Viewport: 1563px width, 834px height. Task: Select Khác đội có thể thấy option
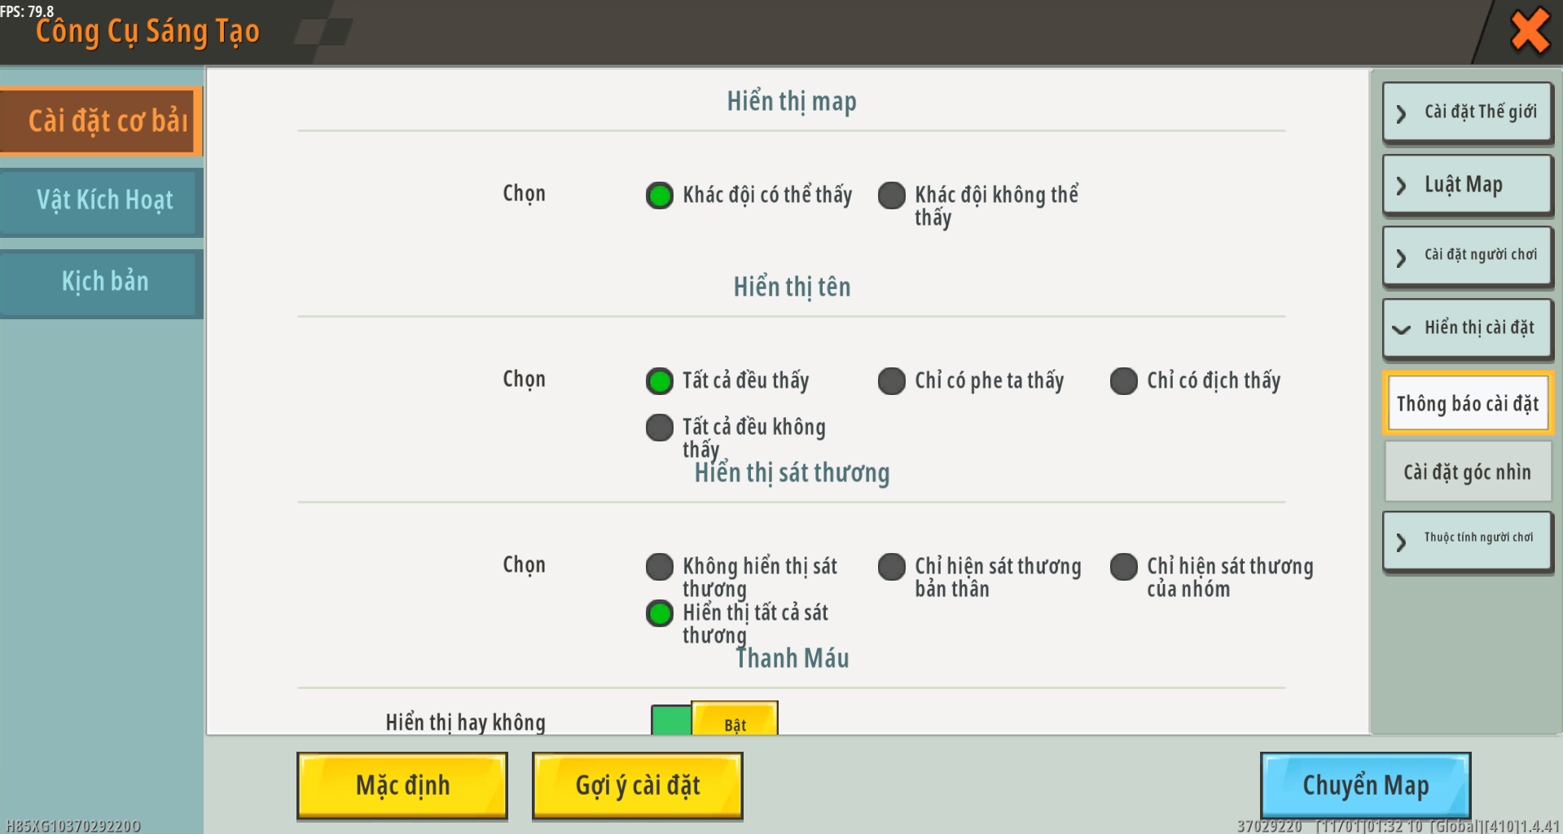(x=660, y=195)
